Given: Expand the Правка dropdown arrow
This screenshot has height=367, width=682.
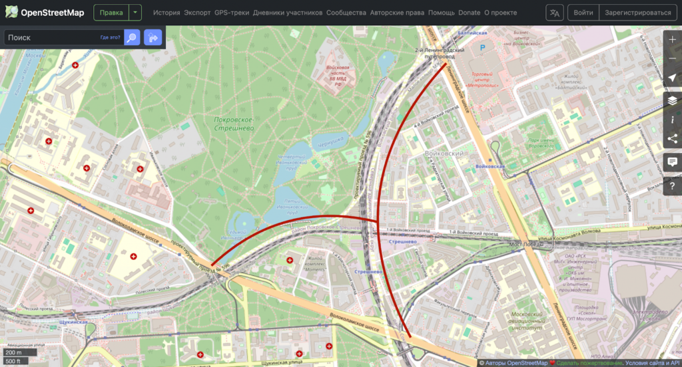Looking at the screenshot, I should (136, 13).
